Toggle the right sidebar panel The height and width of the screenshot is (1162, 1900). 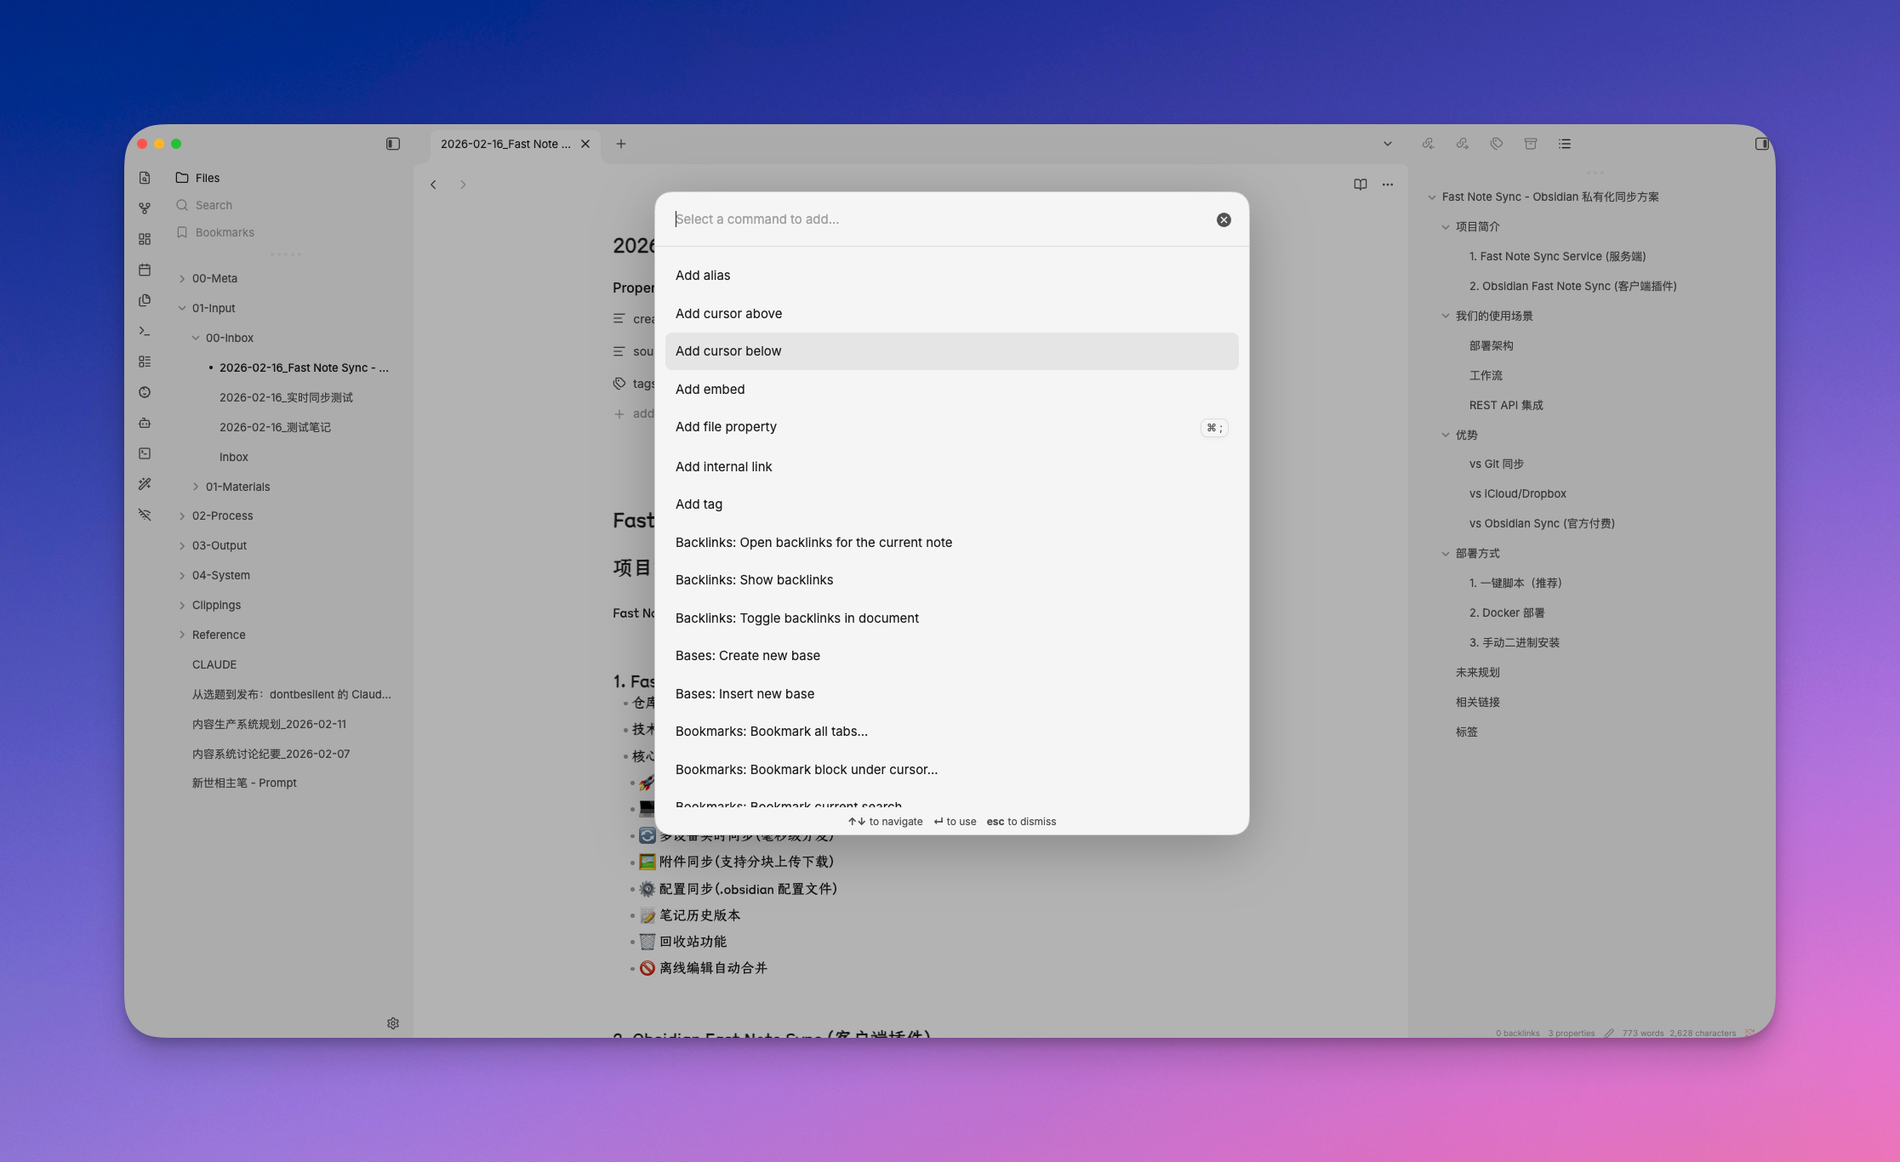(1761, 144)
